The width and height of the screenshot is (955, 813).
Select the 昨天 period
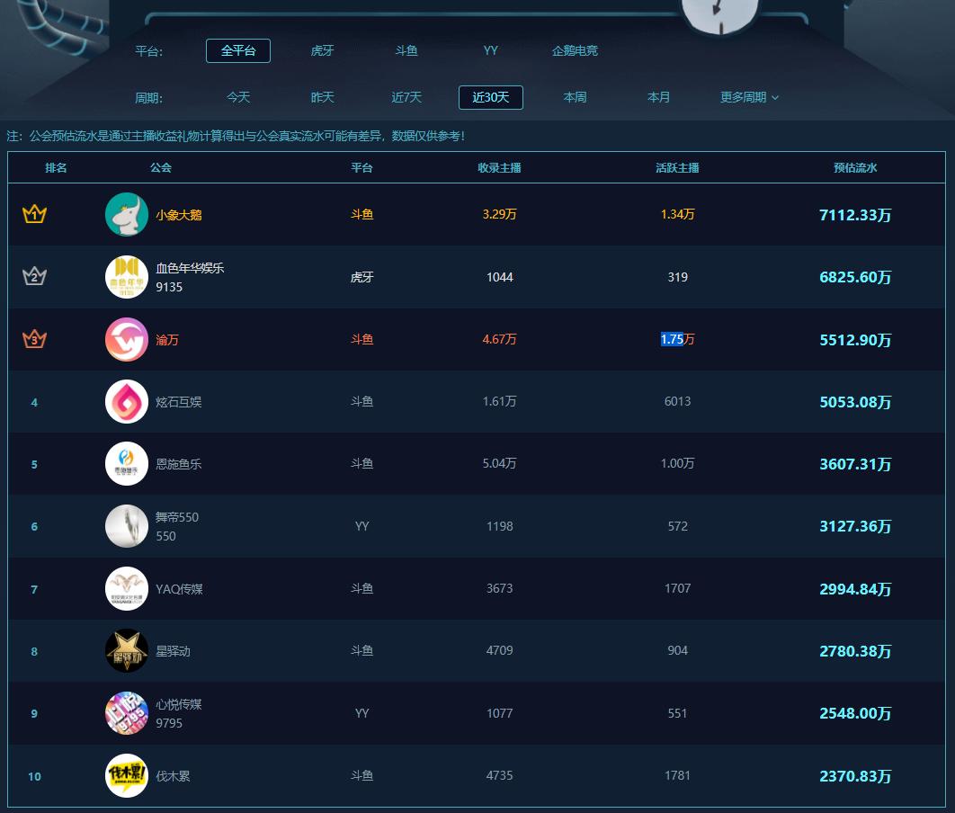(x=322, y=97)
